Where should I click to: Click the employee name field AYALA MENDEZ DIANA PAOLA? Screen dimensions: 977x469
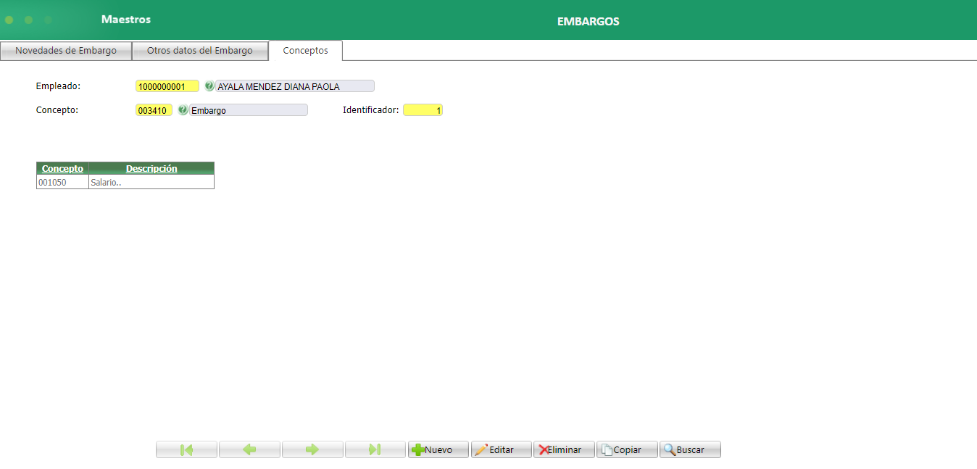point(295,86)
